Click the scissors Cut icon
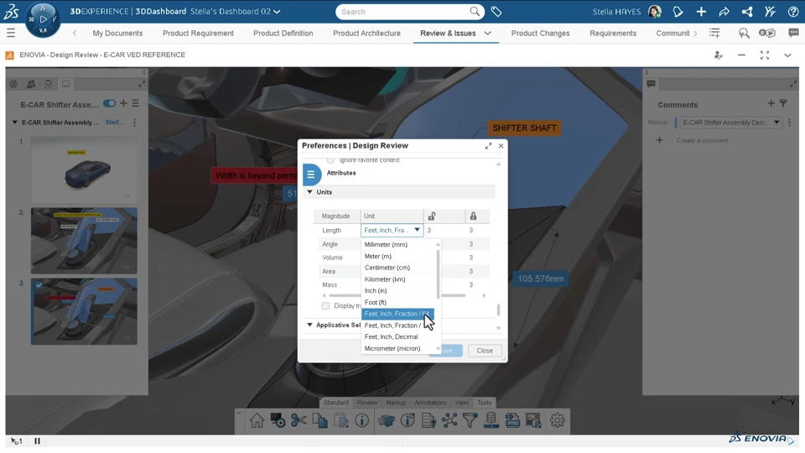The height and width of the screenshot is (453, 805). tap(299, 420)
